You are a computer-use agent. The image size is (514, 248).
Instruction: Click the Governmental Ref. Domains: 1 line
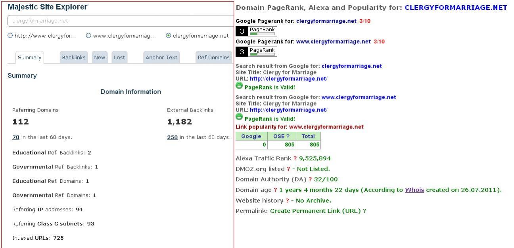pyautogui.click(x=54, y=195)
